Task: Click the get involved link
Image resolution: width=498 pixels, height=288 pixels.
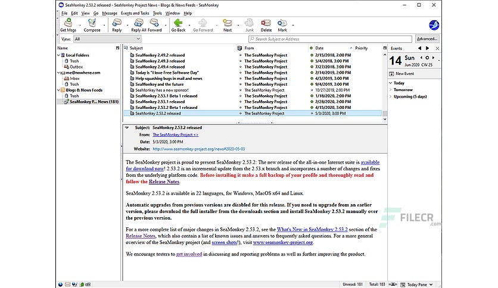Action: click(189, 254)
